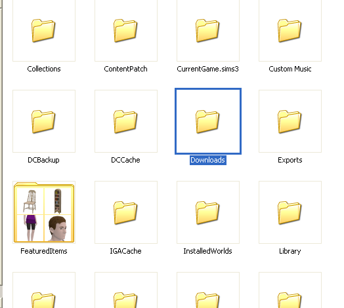This screenshot has width=344, height=308.
Task: Click the Custom Music text label
Action: 290,69
